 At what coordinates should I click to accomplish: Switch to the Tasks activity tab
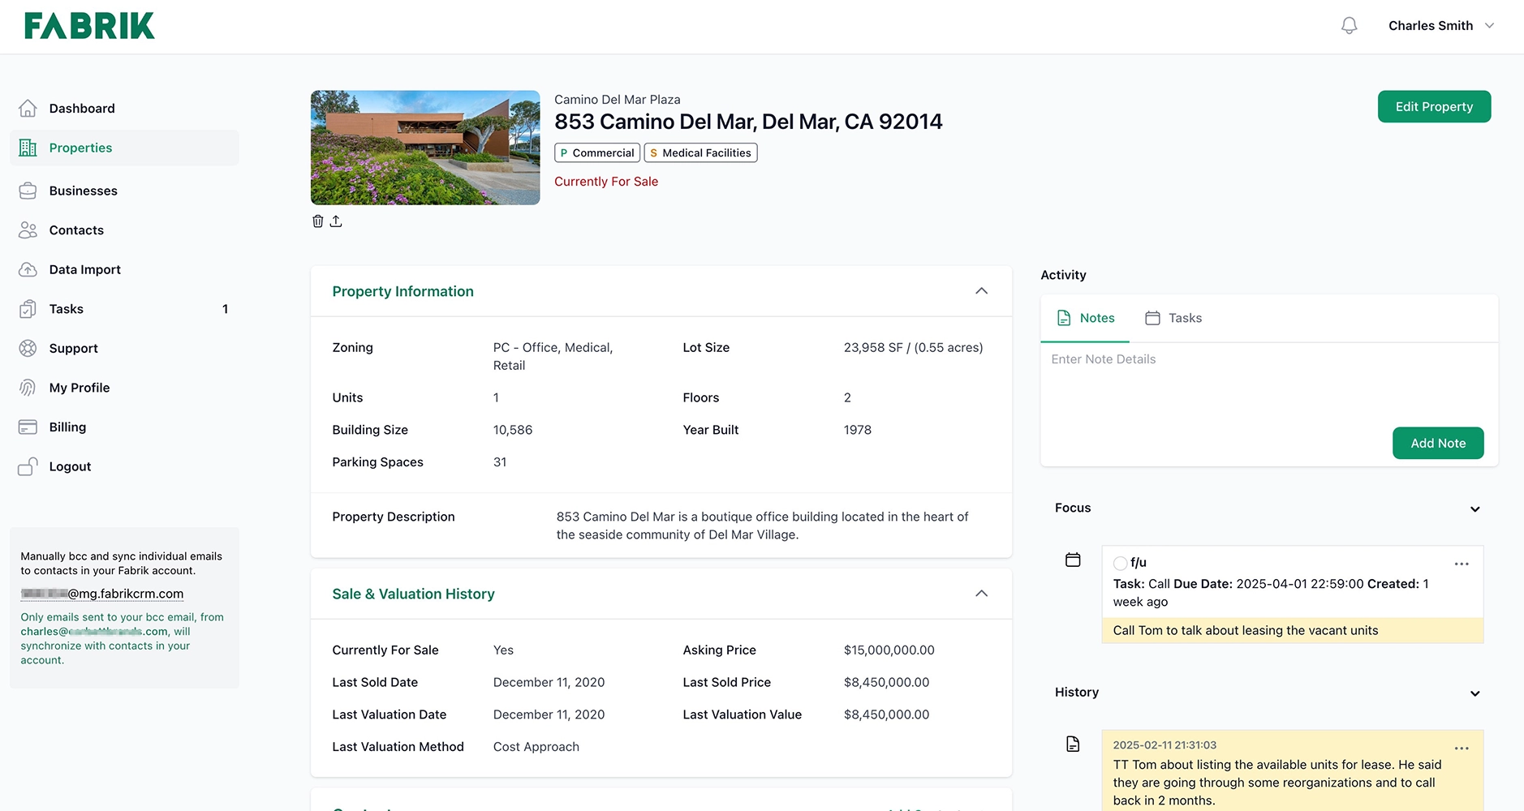pos(1173,318)
